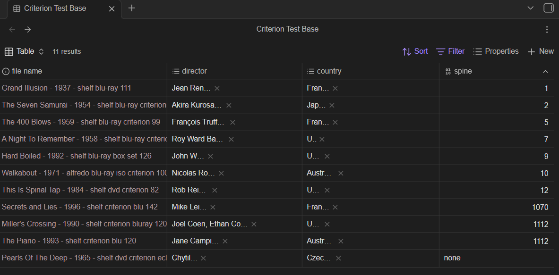Navigate forward with right arrow
Screen dimensions: 559x275
click(x=28, y=29)
